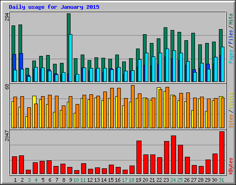Screen dimensions: 236x185
Task: Click the red KBytes bar for day 3
Action: (28, 172)
